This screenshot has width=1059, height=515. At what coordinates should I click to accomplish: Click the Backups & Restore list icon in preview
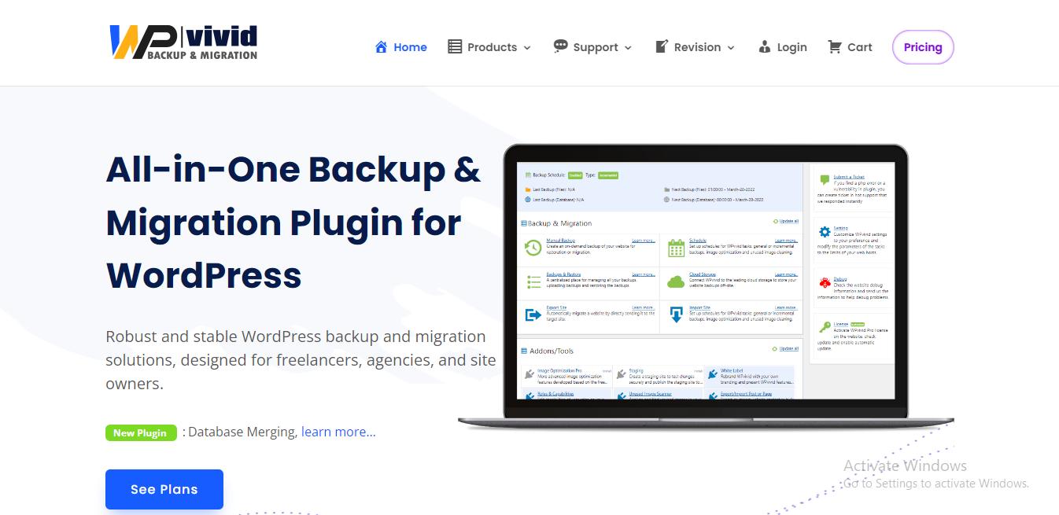pyautogui.click(x=533, y=281)
